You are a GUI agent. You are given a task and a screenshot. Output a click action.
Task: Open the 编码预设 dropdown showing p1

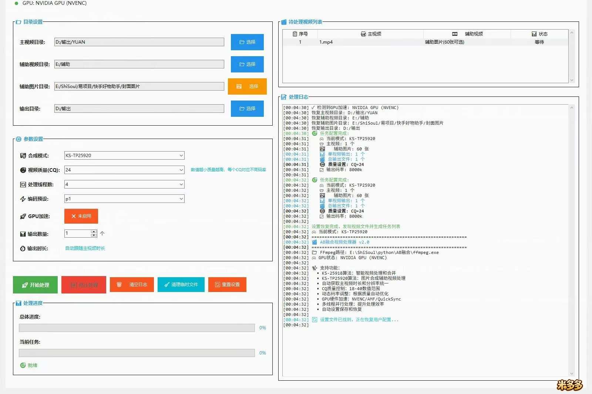point(124,199)
